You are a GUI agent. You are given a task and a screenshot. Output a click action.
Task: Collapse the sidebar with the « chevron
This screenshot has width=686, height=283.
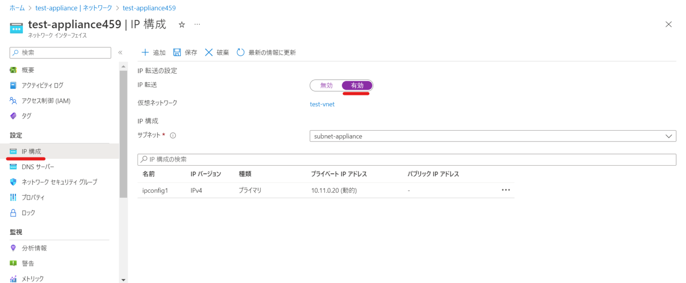pyautogui.click(x=120, y=52)
